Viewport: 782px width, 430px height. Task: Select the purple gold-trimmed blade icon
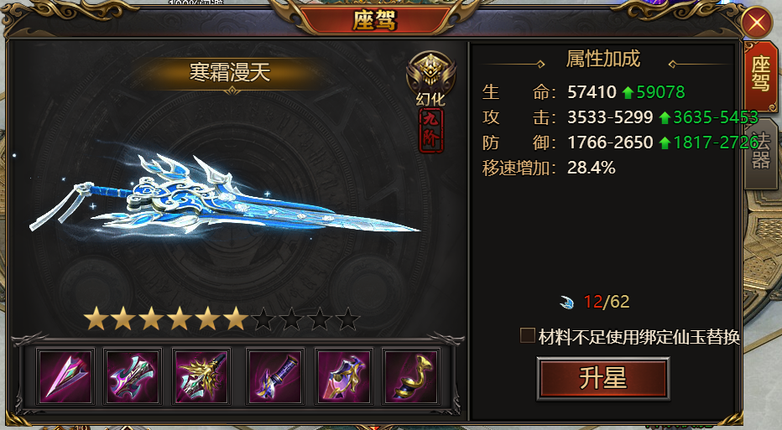[343, 376]
